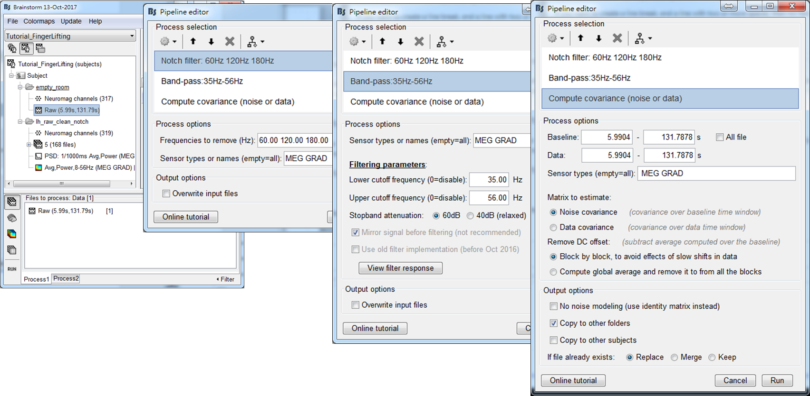The height and width of the screenshot is (396, 810).
Task: Click the Subject node icon in tree
Action: [x=20, y=75]
